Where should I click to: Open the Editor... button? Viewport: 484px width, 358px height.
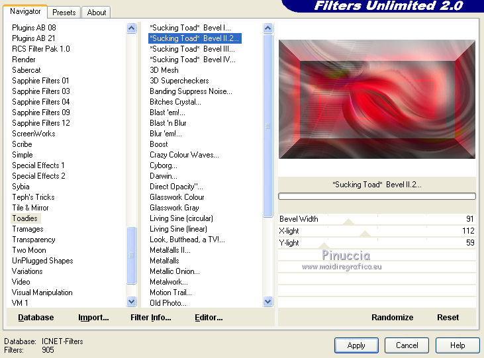point(209,317)
